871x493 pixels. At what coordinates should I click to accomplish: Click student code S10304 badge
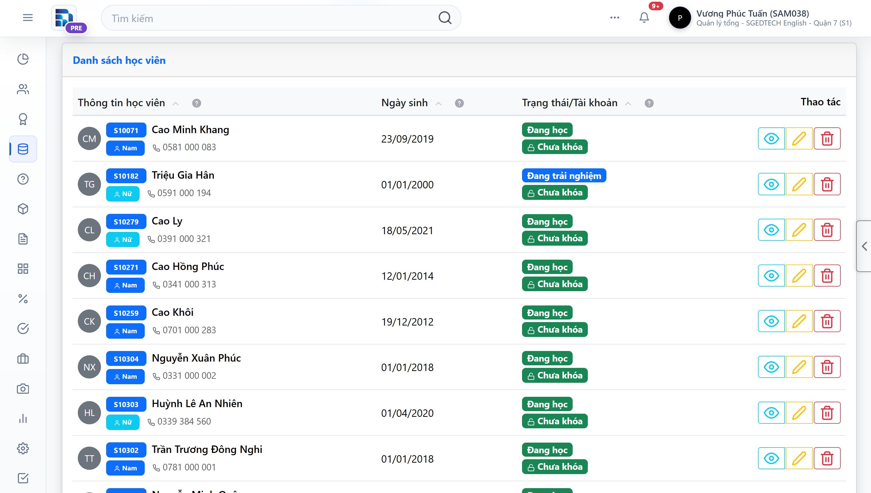point(126,358)
